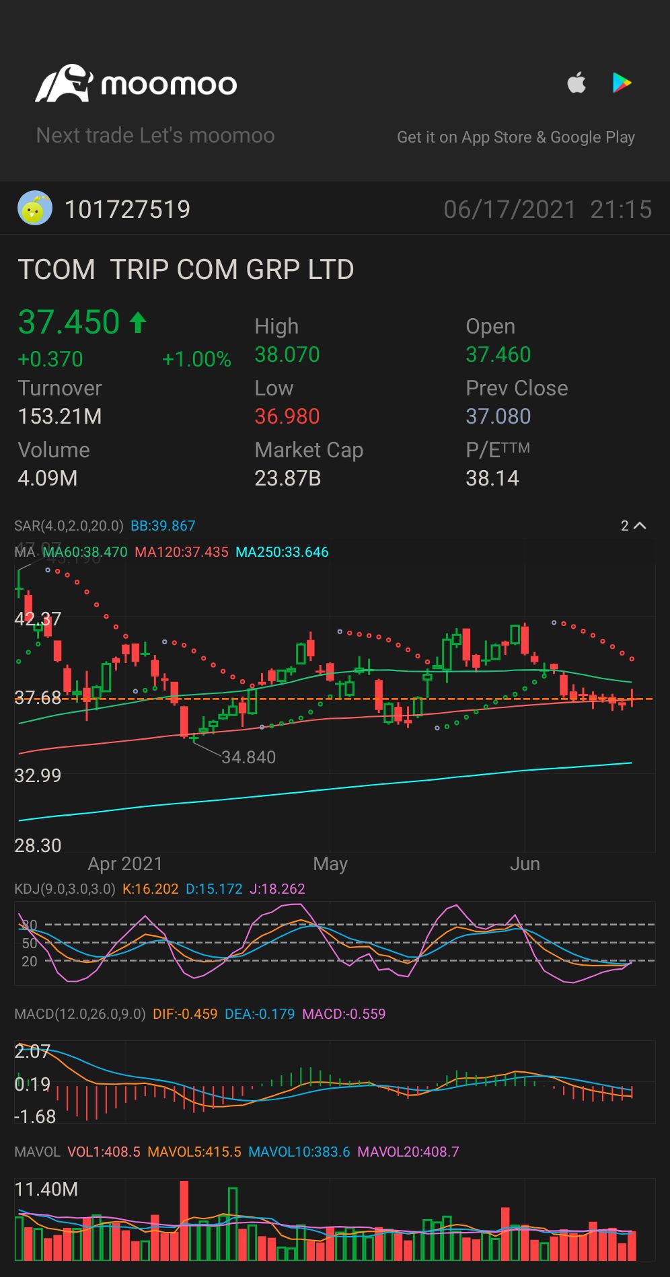Tap the username 101727519

pyautogui.click(x=127, y=209)
